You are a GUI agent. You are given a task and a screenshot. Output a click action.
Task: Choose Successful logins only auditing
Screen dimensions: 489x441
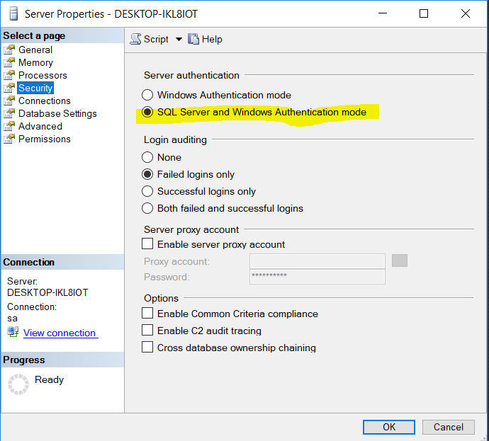tap(147, 191)
